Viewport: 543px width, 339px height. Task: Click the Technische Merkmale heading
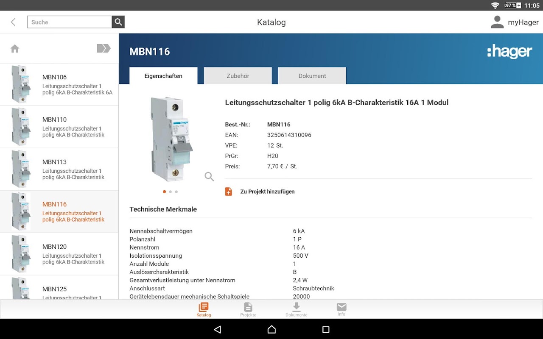point(163,209)
